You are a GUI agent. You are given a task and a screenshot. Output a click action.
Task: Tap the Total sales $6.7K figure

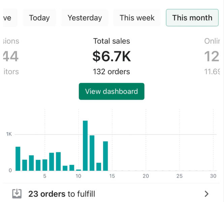pyautogui.click(x=111, y=57)
